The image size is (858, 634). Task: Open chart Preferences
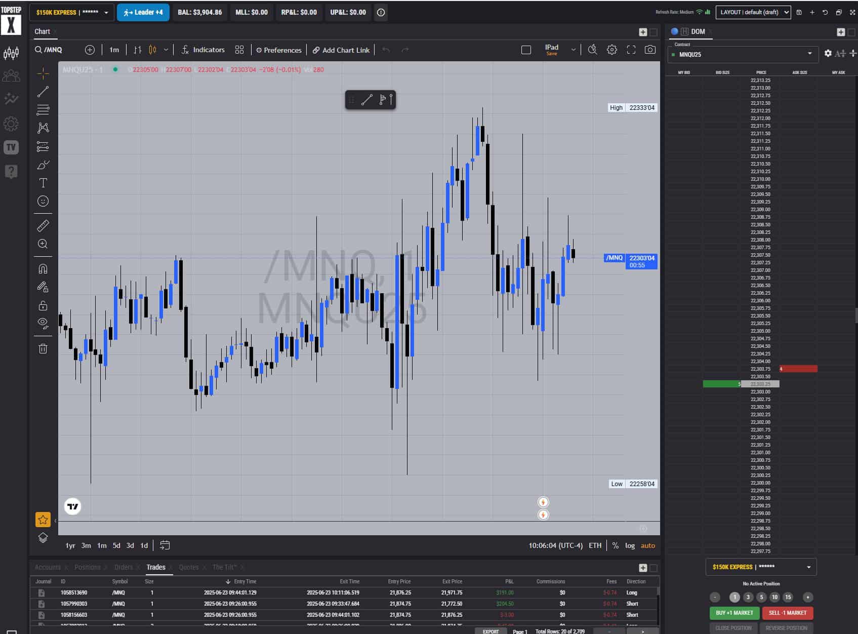(278, 50)
